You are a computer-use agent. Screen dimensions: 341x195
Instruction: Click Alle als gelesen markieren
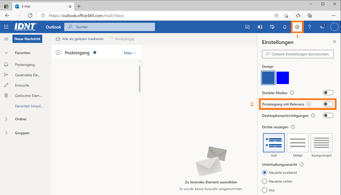pyautogui.click(x=80, y=39)
